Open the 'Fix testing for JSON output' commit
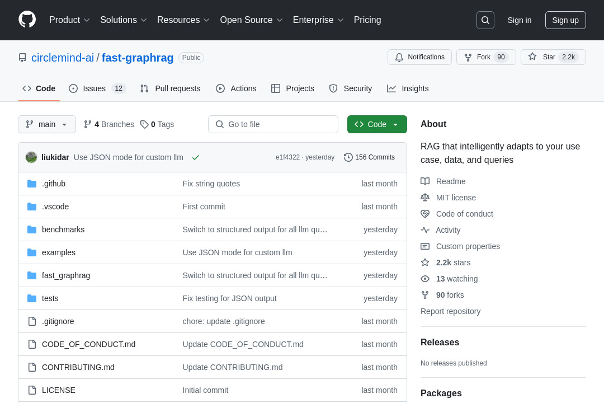Screen dimensions: 604x403 230,298
